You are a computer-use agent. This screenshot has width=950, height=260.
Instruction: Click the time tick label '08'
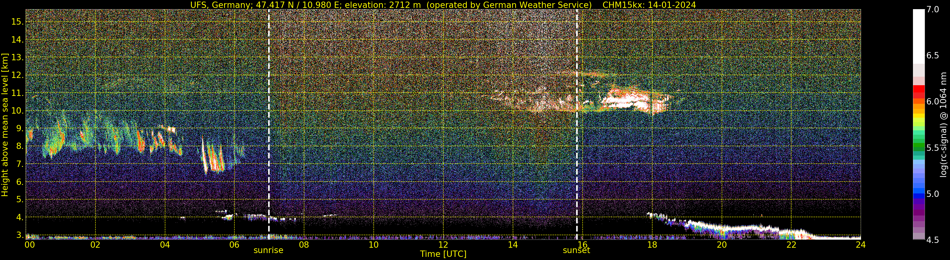(x=304, y=245)
